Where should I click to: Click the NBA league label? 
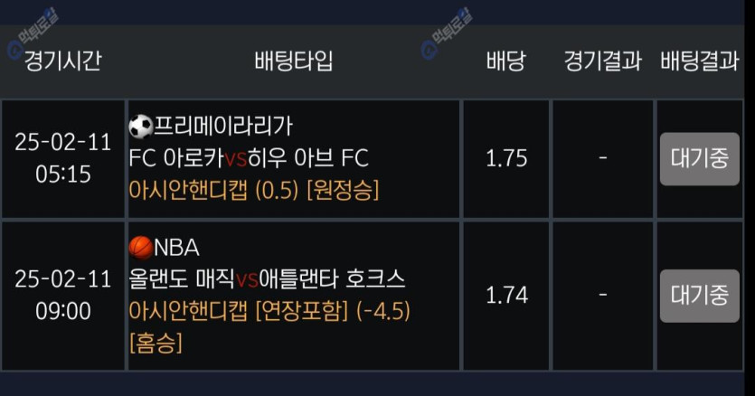tap(177, 248)
